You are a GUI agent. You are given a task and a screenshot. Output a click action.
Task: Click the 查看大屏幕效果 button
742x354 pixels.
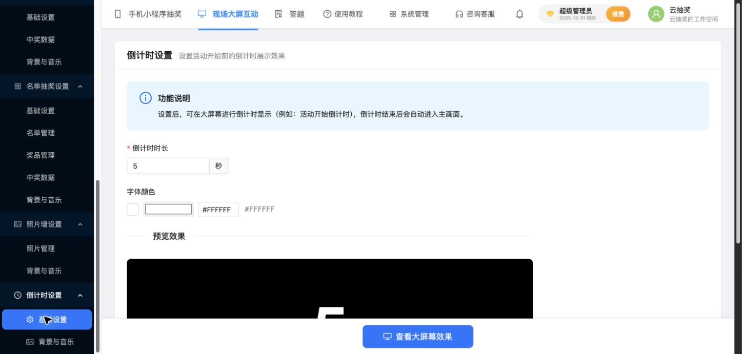tap(418, 337)
